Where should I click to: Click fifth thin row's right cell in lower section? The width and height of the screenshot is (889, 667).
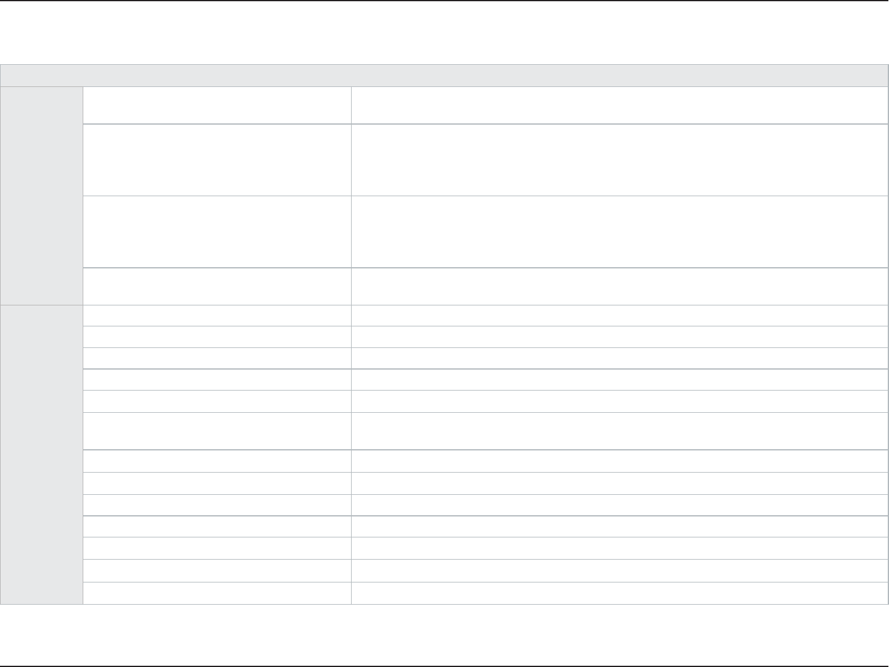619,401
